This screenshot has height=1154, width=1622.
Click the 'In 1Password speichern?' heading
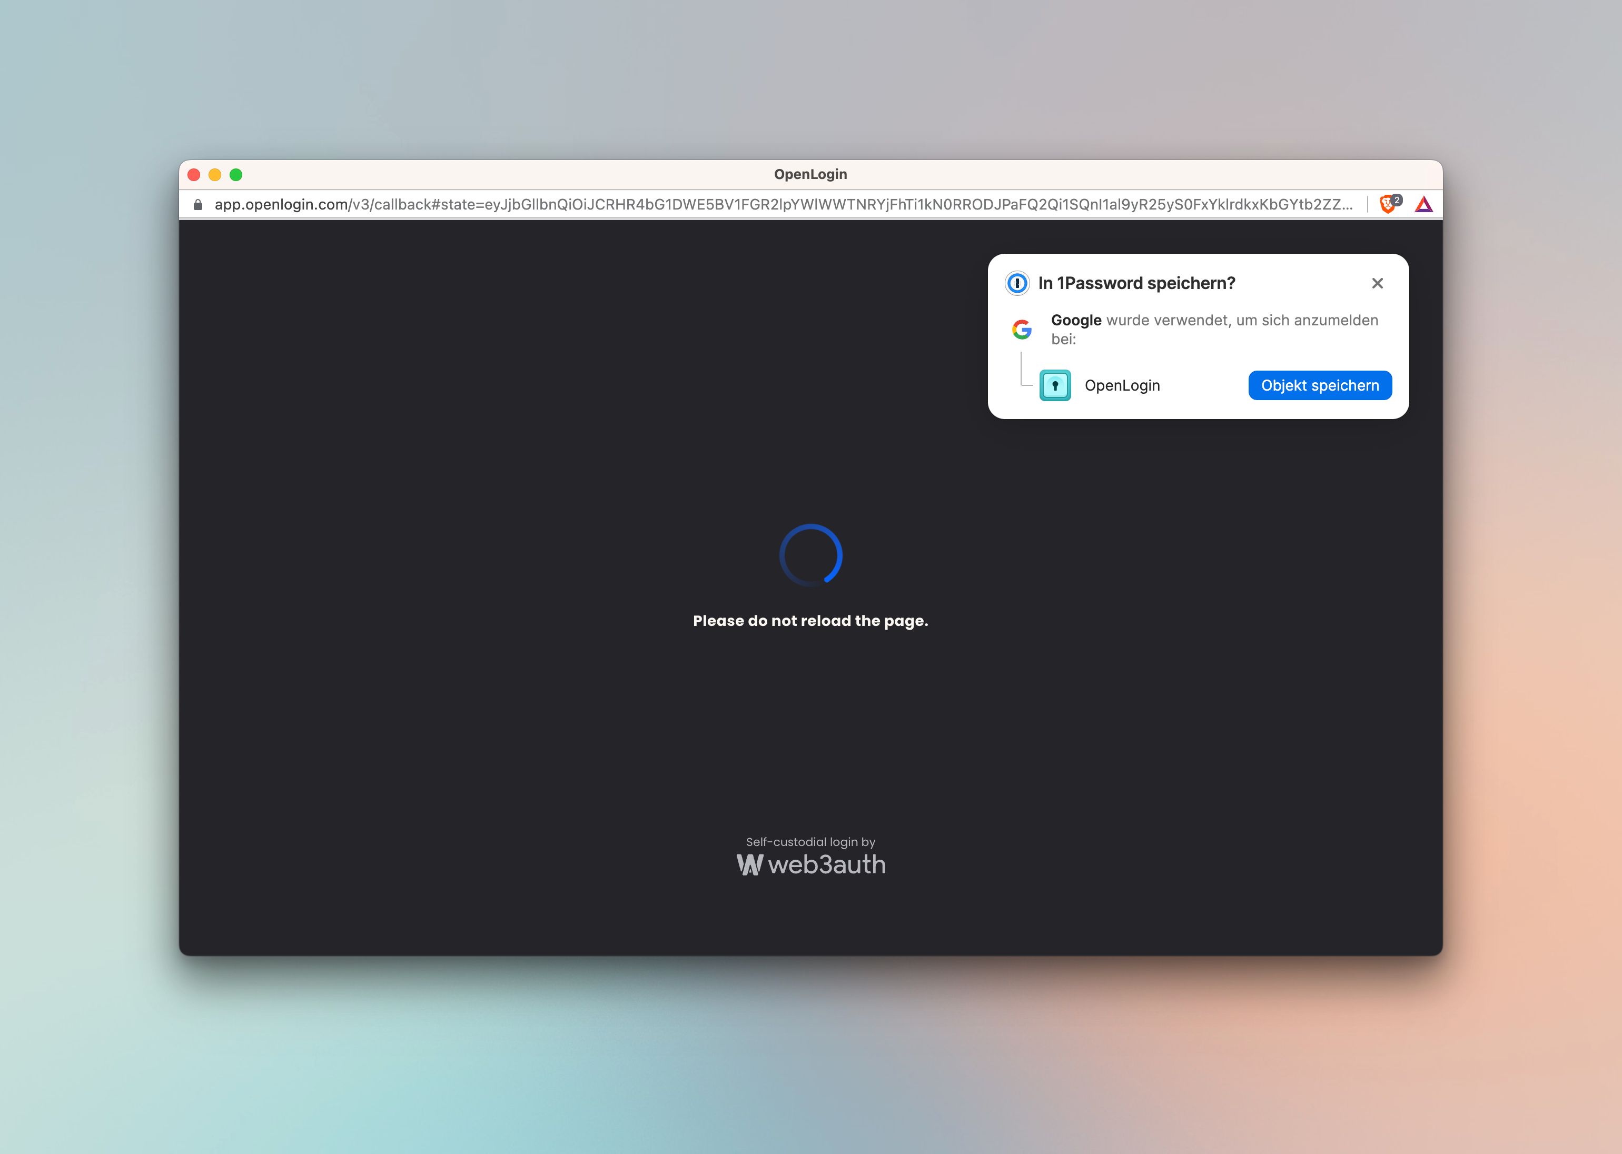click(x=1136, y=283)
